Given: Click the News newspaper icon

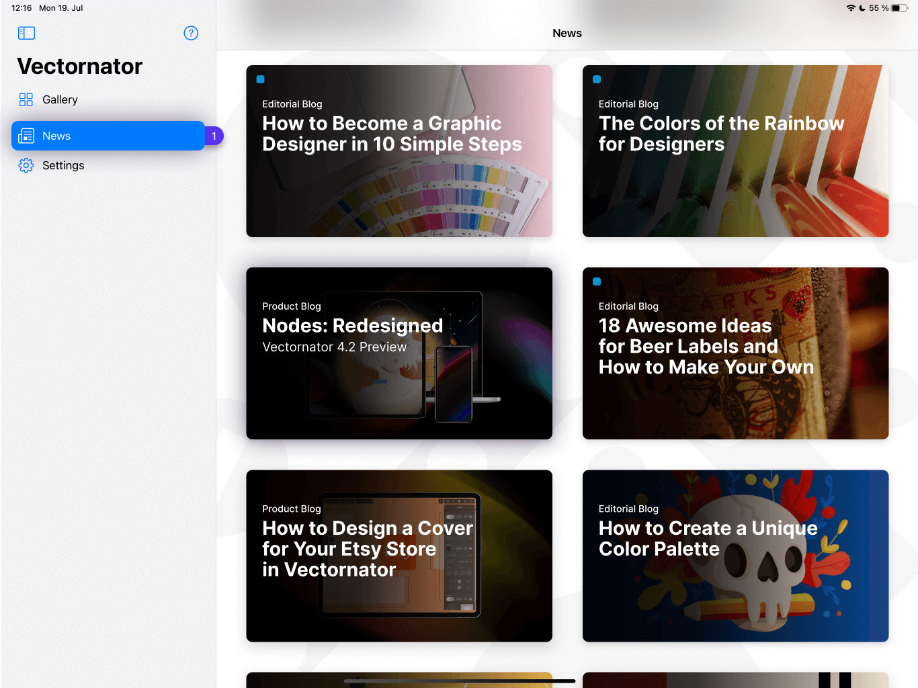Looking at the screenshot, I should [x=26, y=136].
